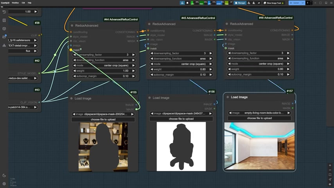Click the cancel X icon next to queue count
Screen dimensions: 334x188
pyautogui.click(x=315, y=3)
